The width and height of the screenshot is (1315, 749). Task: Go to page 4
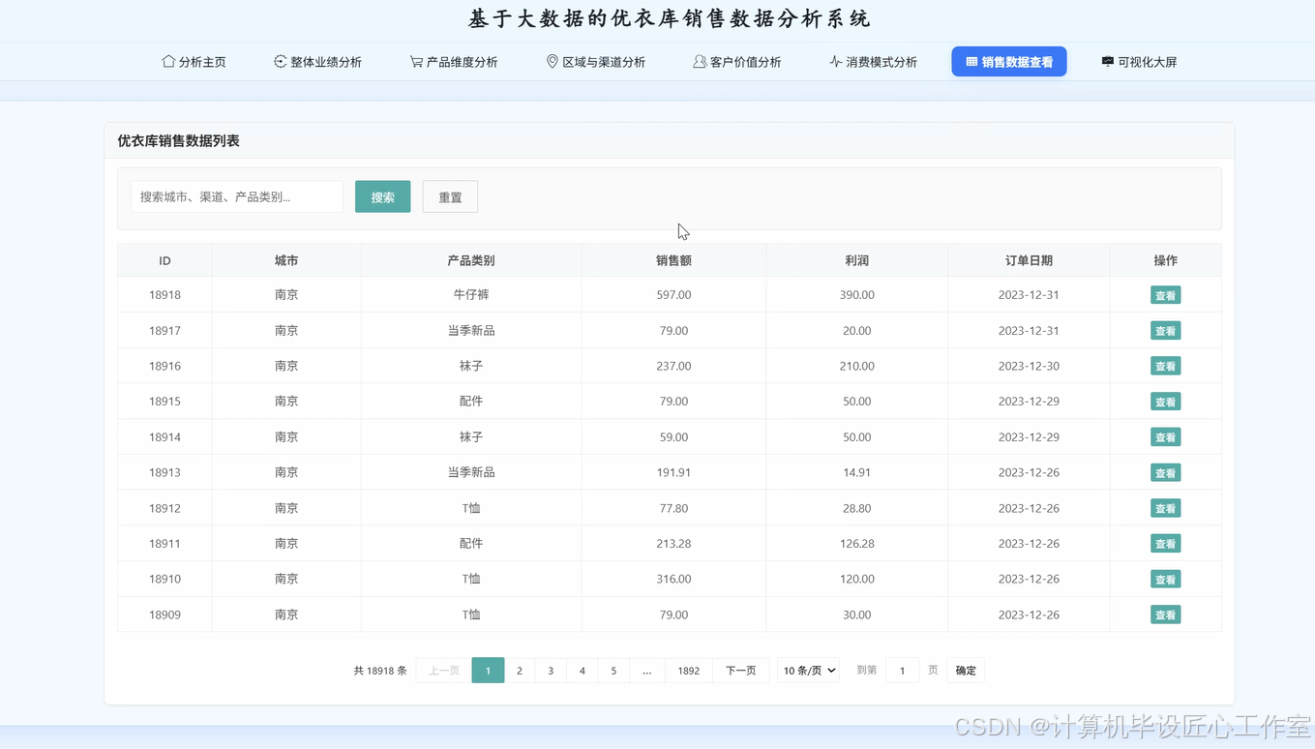tap(583, 671)
